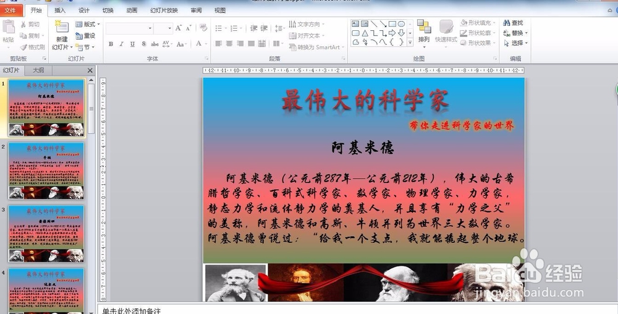618x314 pixels.
Task: Select the Rectangle shape in gallery
Action: (x=392, y=24)
